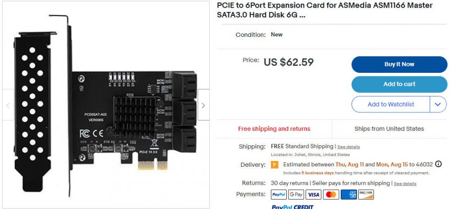This screenshot has width=450, height=209.
Task: Add the item to cart
Action: coord(399,84)
